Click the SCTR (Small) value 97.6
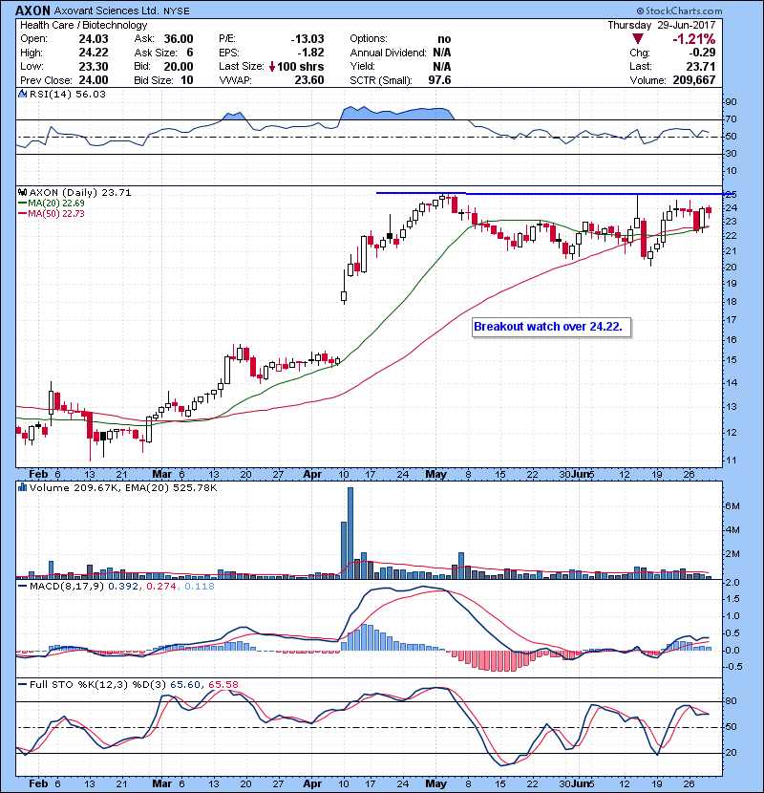764x793 pixels. [439, 80]
